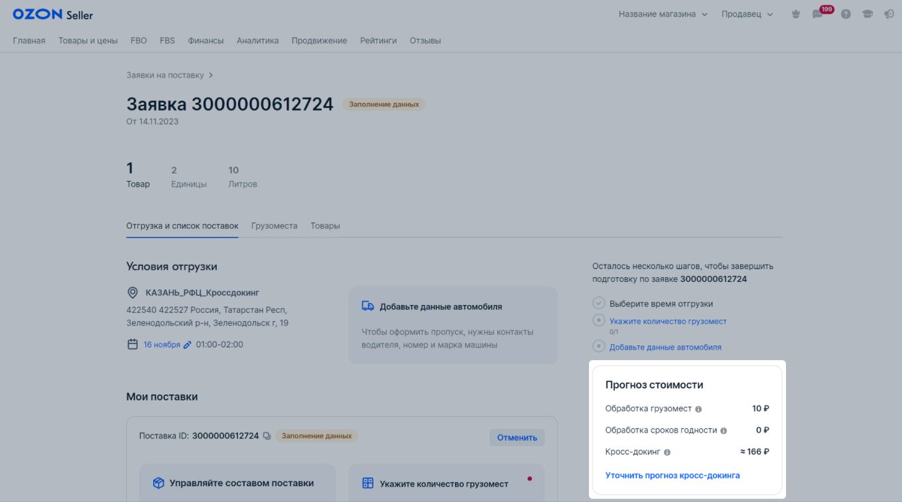Open the Продвижение menu
902x502 pixels.
320,40
